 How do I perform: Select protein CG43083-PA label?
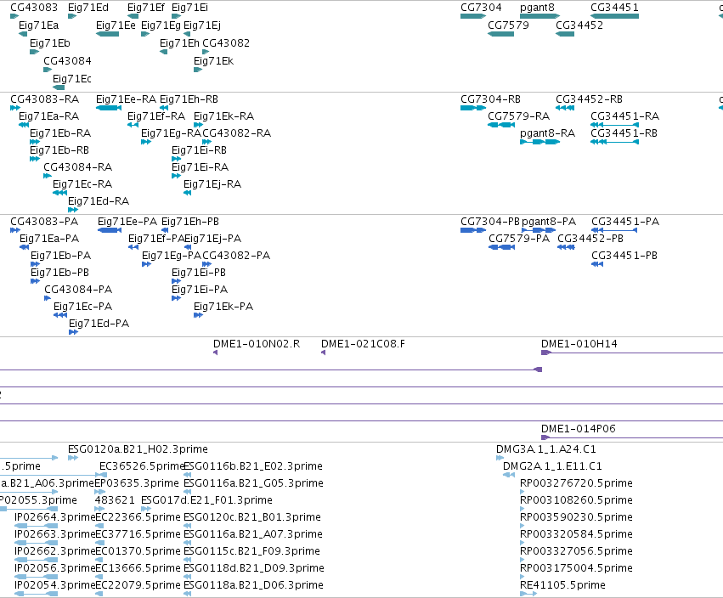tap(44, 222)
